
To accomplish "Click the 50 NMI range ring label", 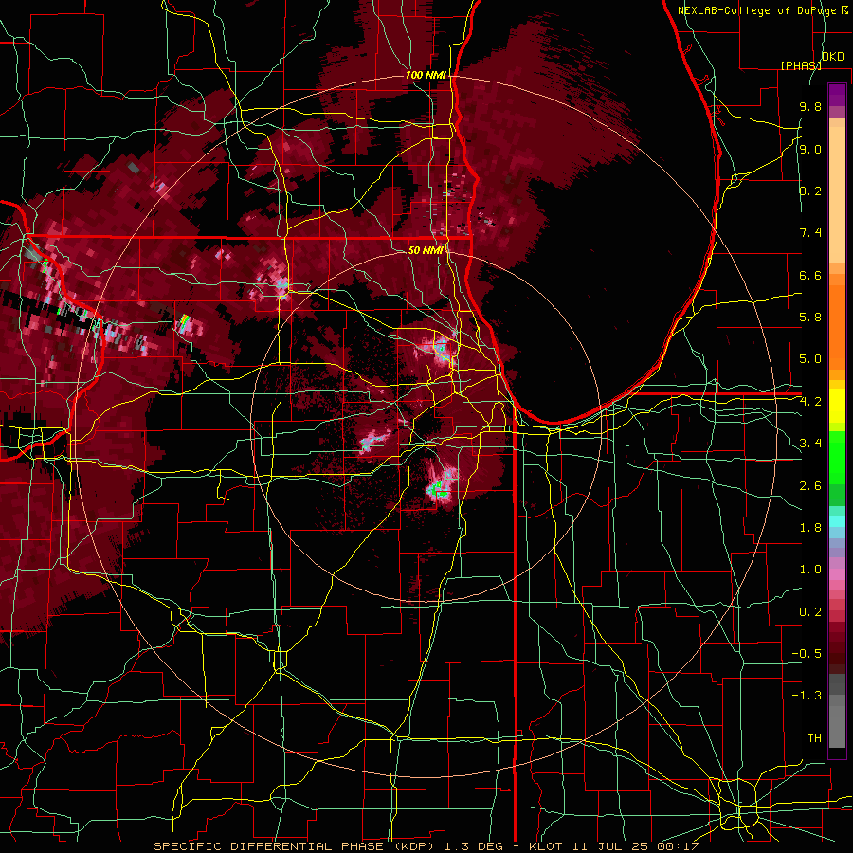I will (x=426, y=250).
